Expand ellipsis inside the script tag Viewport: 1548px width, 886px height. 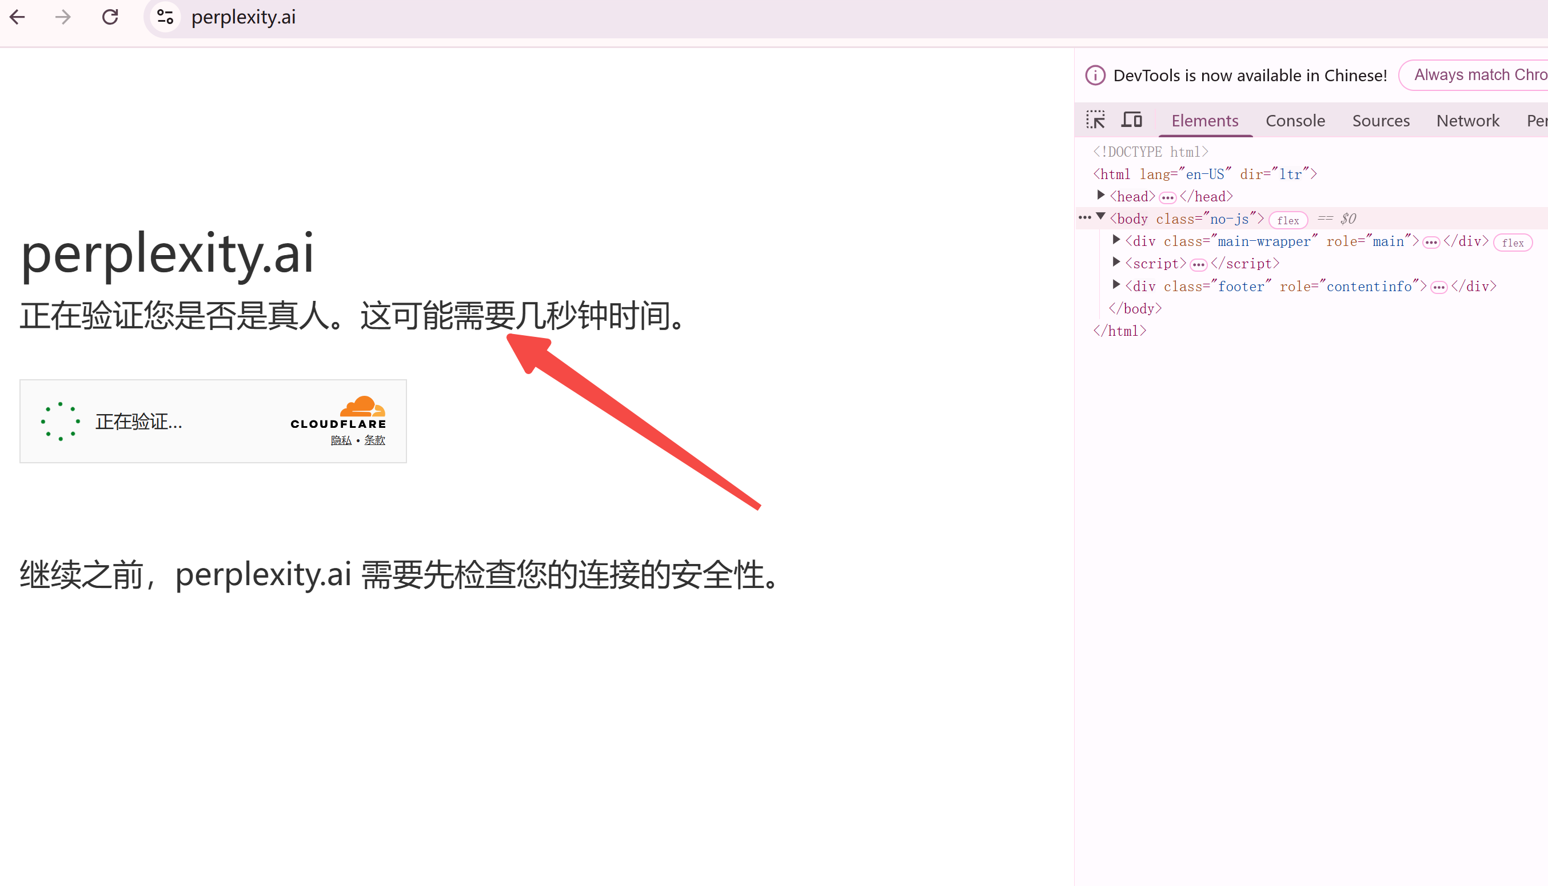pos(1198,265)
